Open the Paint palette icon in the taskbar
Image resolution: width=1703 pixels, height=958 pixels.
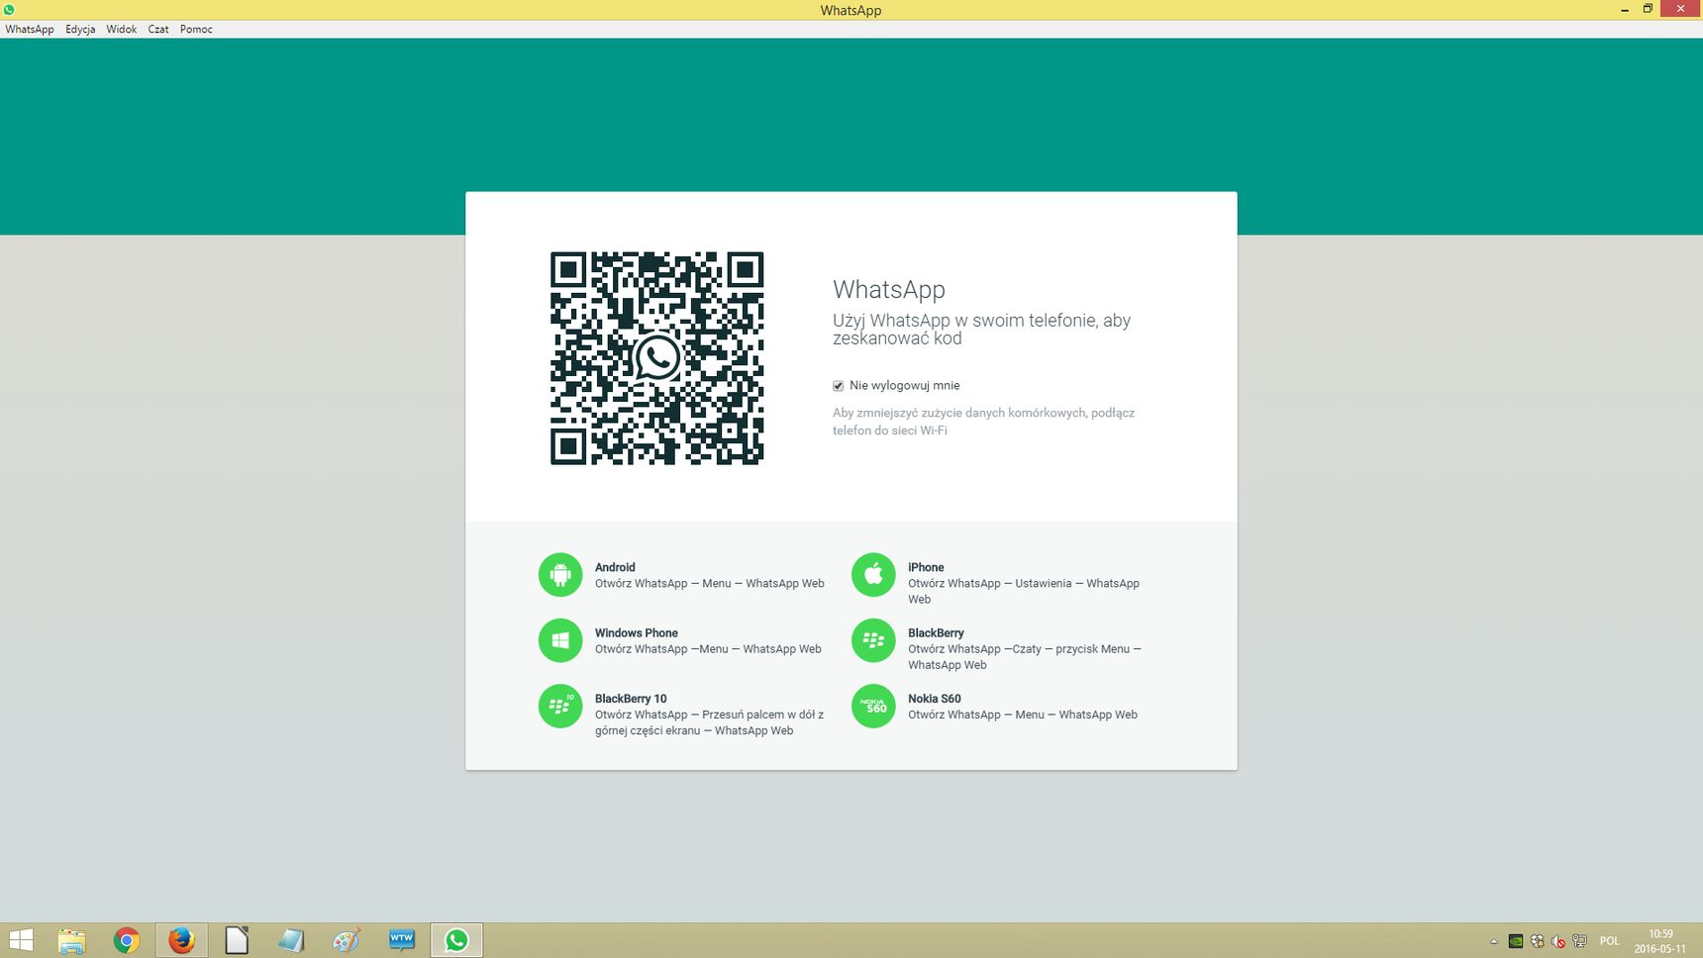[x=347, y=940]
